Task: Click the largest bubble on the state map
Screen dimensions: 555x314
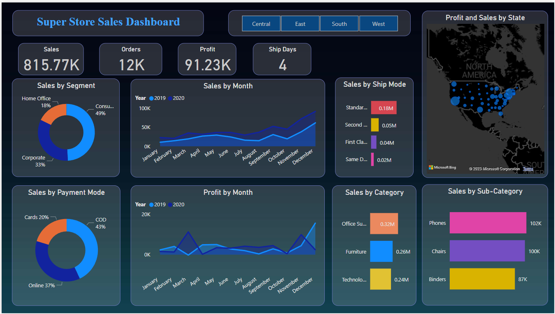Action: [x=454, y=101]
